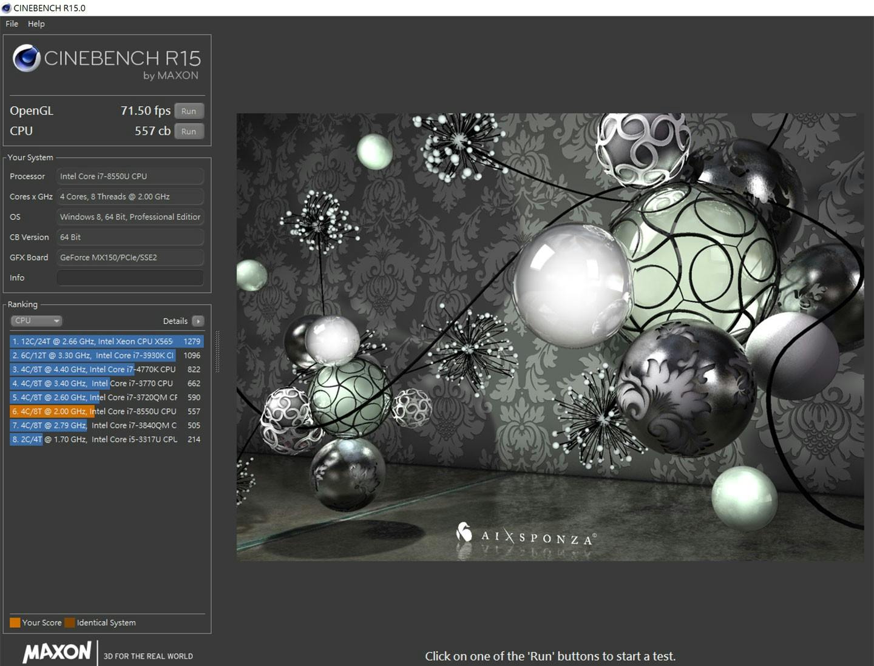874x666 pixels.
Task: Run the OpenGL benchmark test
Action: (x=189, y=111)
